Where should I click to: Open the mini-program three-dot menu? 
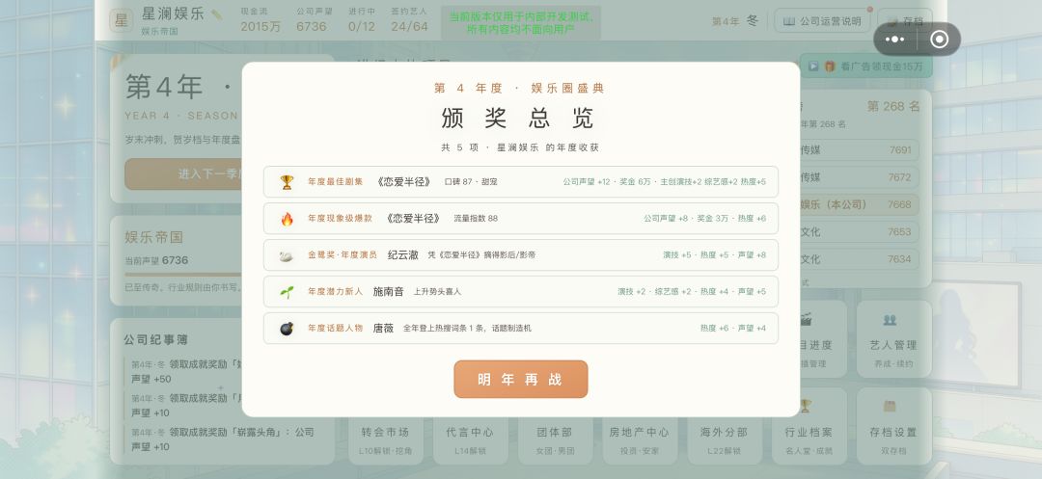[x=894, y=40]
